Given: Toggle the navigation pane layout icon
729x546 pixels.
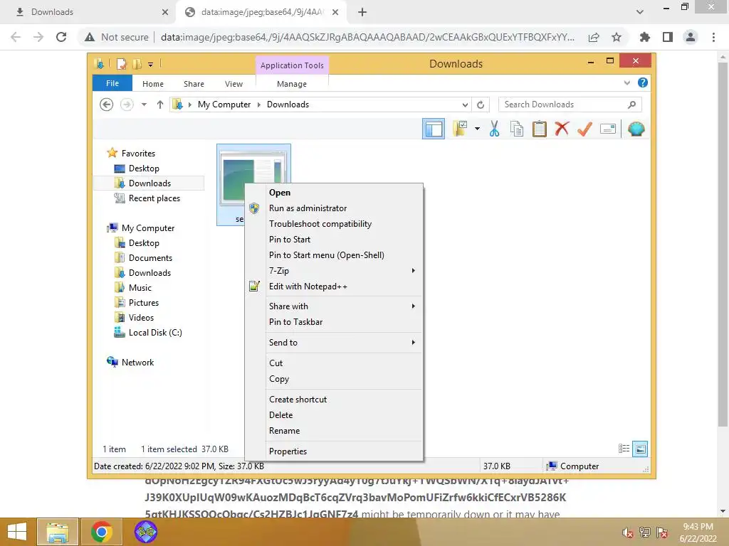Looking at the screenshot, I should pyautogui.click(x=434, y=129).
